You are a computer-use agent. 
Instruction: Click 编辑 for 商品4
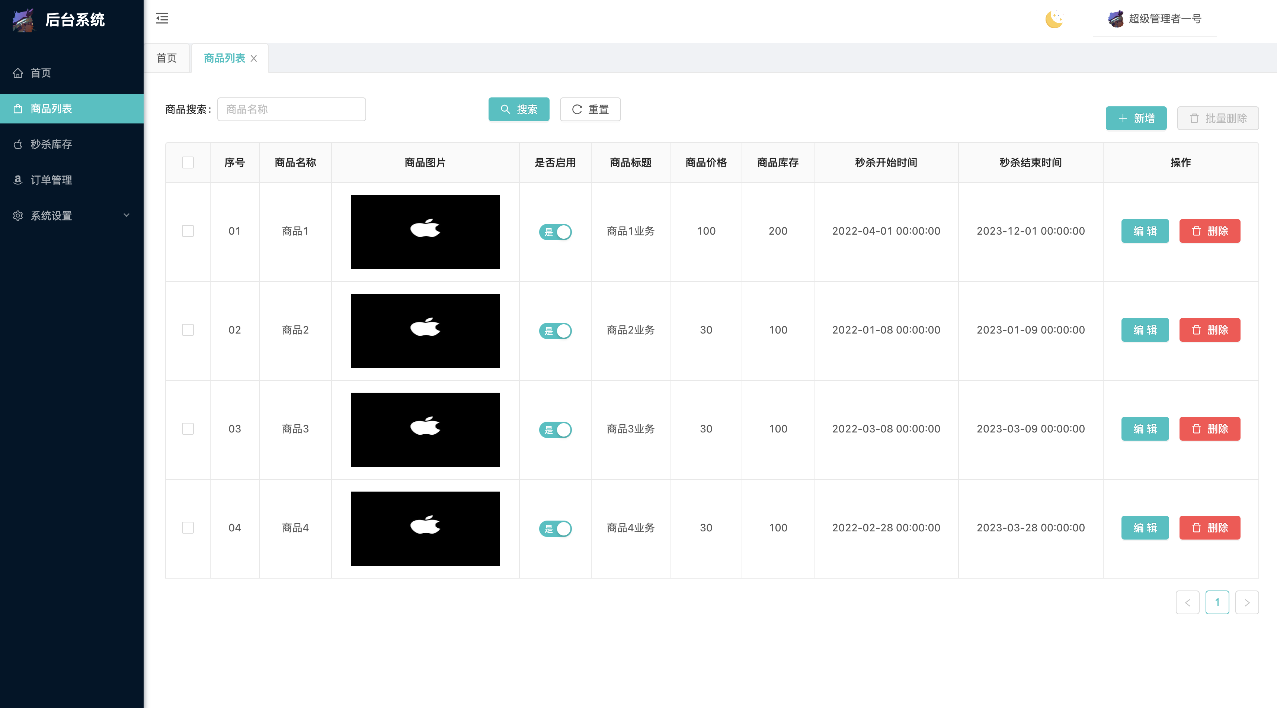click(x=1145, y=528)
